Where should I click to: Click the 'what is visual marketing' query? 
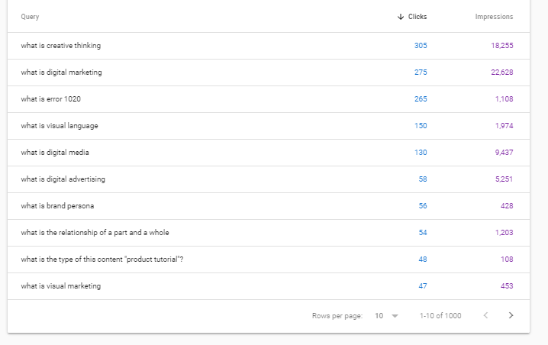tap(61, 286)
